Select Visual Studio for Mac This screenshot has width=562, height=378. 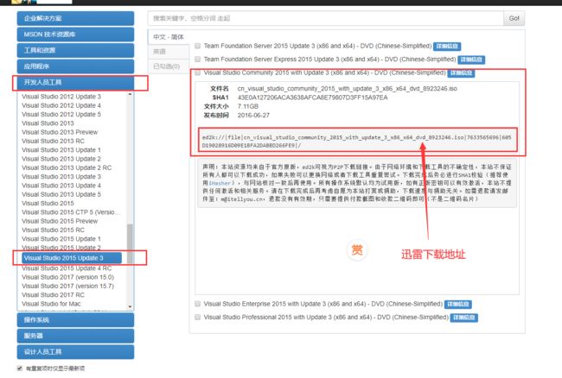(51, 304)
